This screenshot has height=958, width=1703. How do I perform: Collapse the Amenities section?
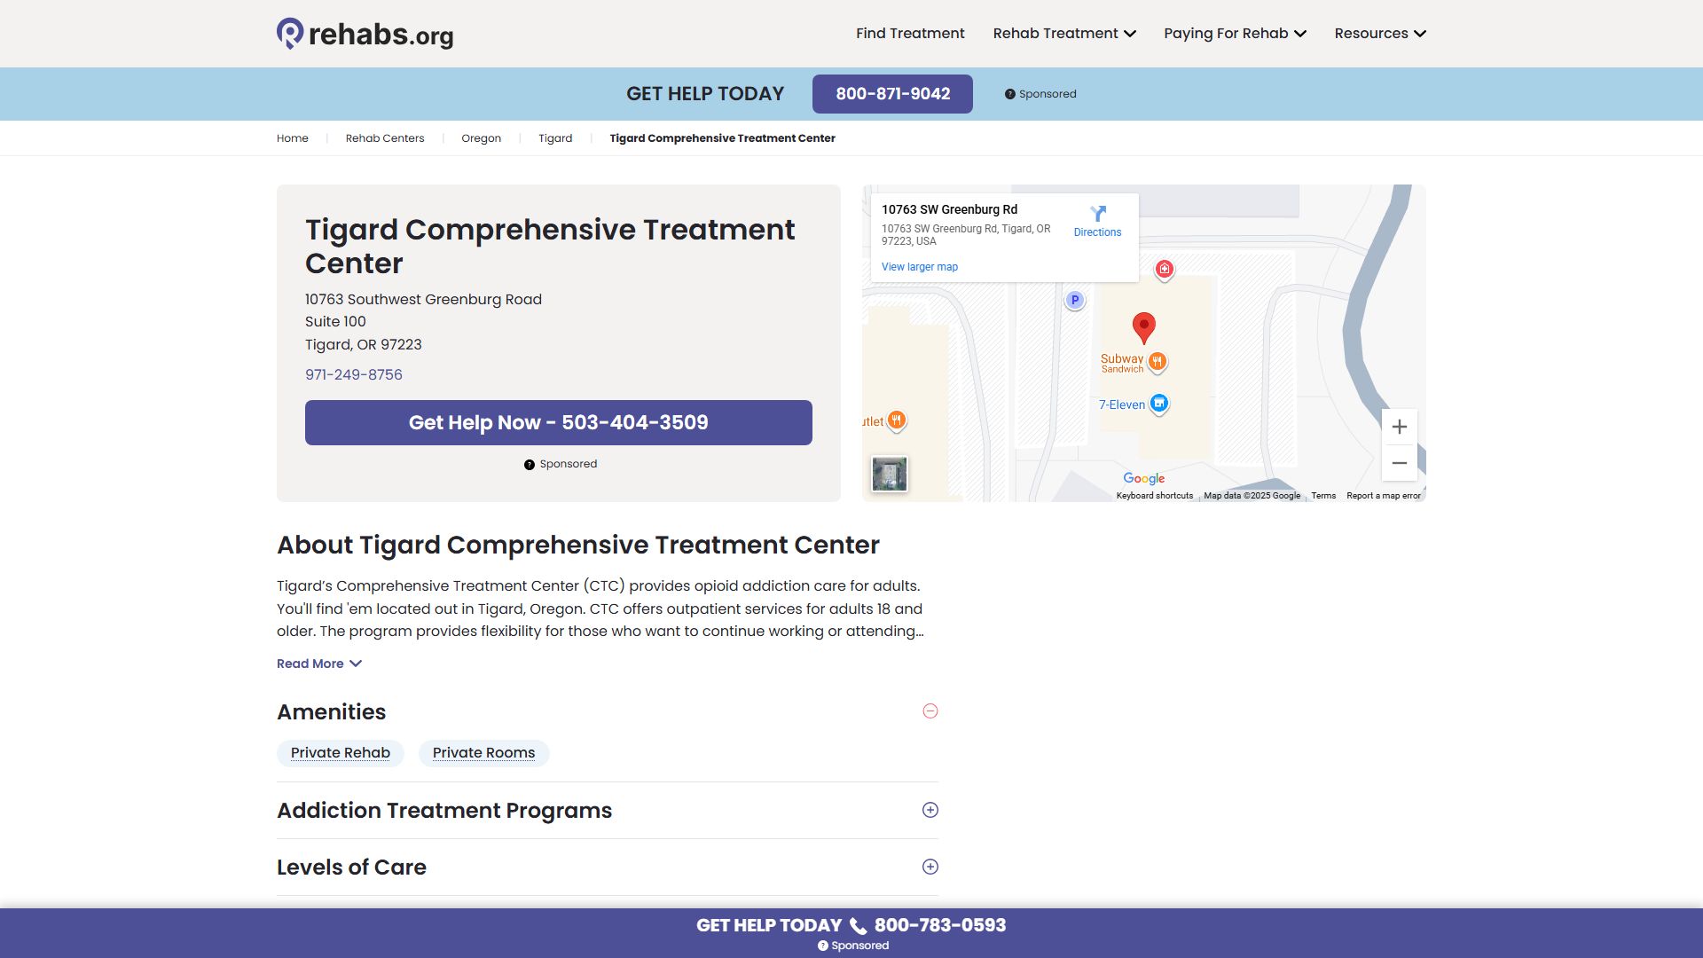pos(930,711)
